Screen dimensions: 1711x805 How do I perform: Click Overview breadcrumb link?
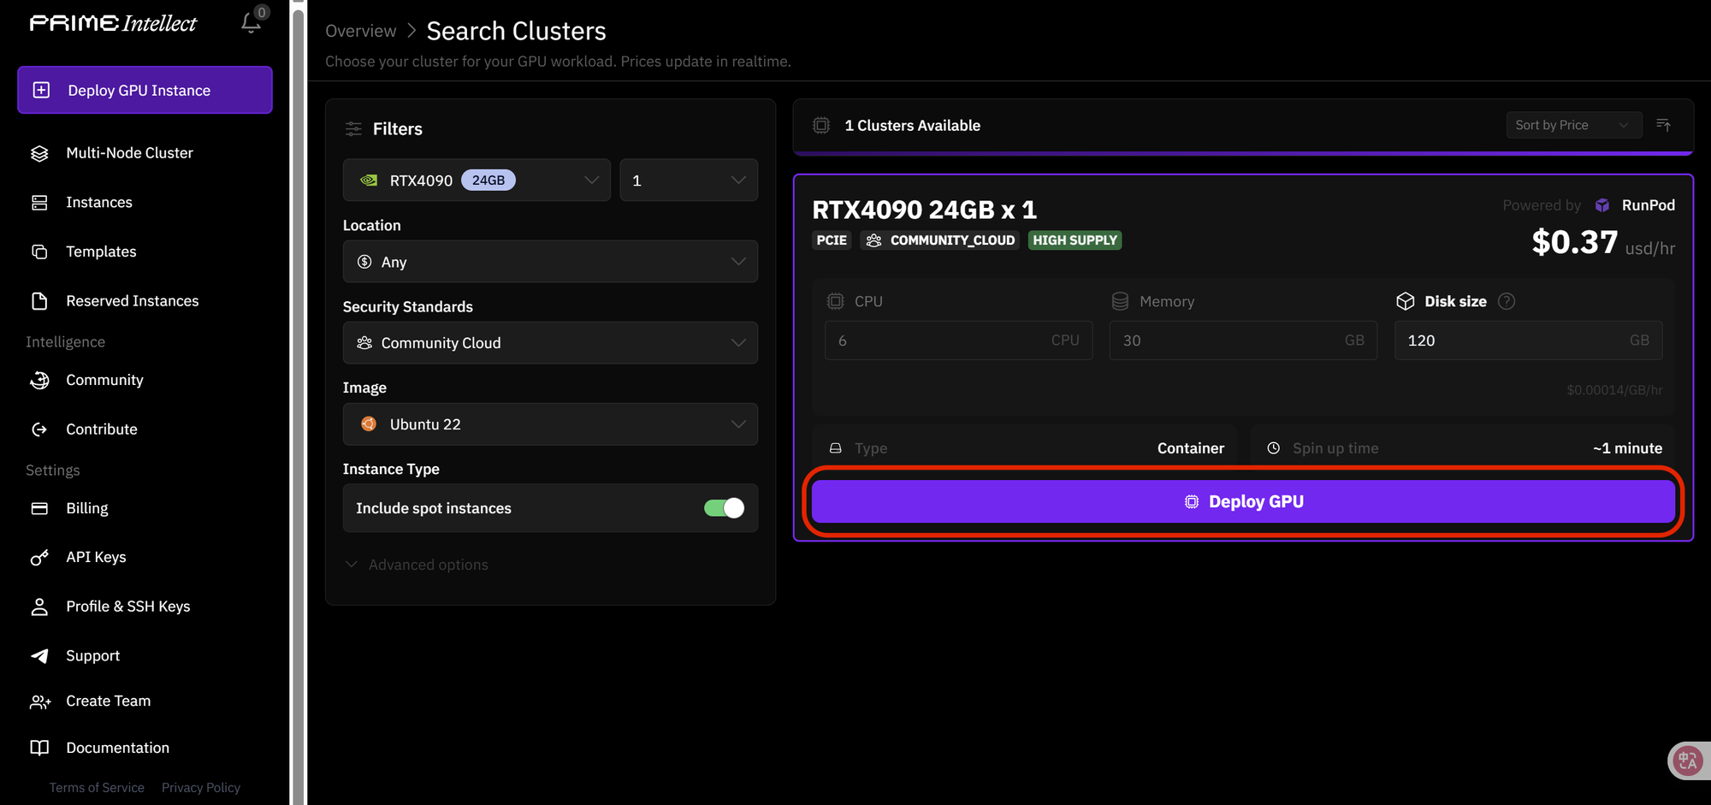(x=360, y=31)
